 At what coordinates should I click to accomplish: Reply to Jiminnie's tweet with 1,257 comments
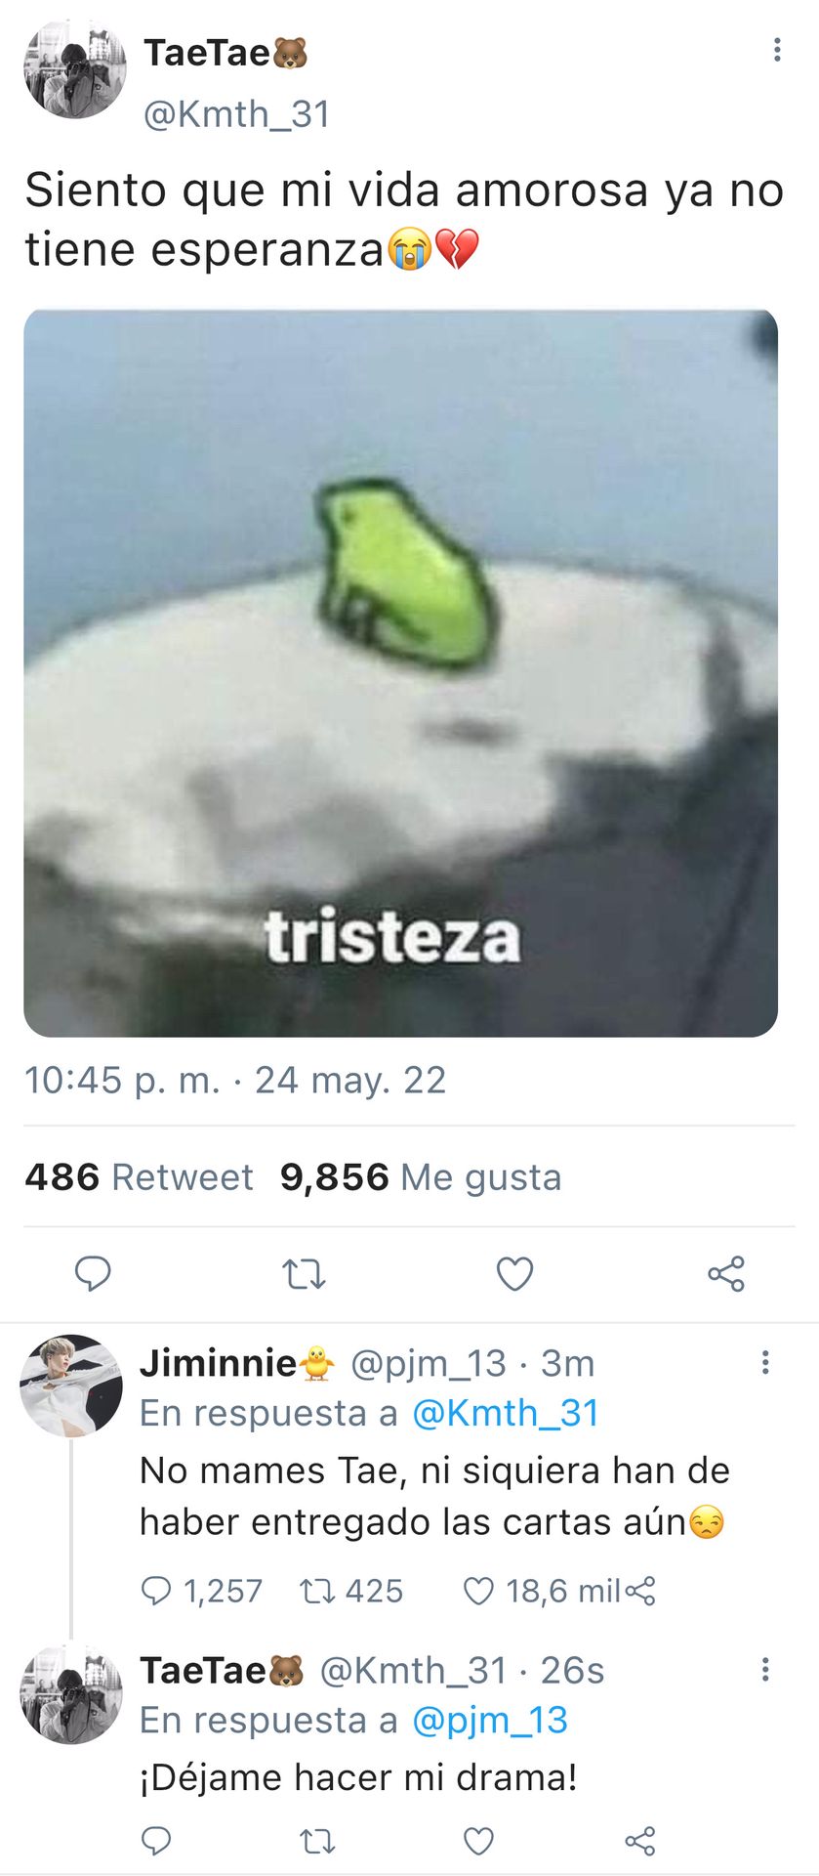(202, 1591)
